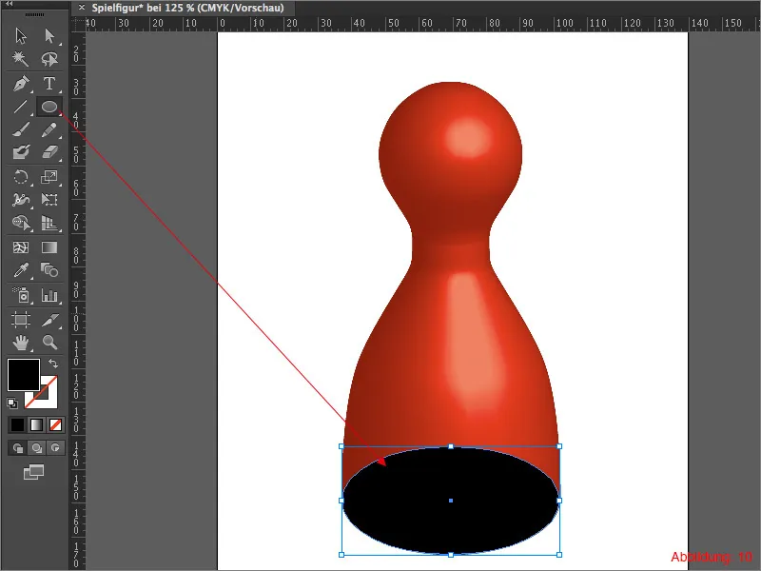Reset to default fill and stroke
The image size is (761, 571).
click(12, 403)
